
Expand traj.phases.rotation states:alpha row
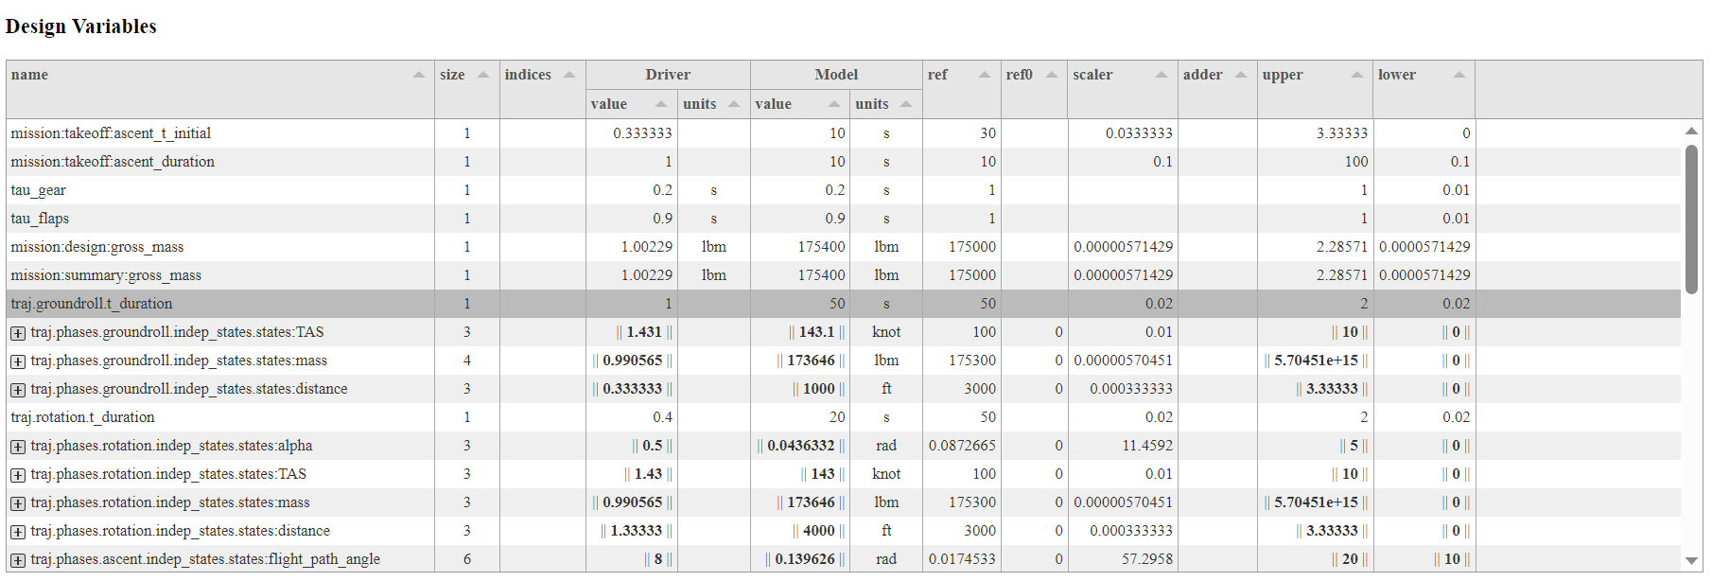18,447
